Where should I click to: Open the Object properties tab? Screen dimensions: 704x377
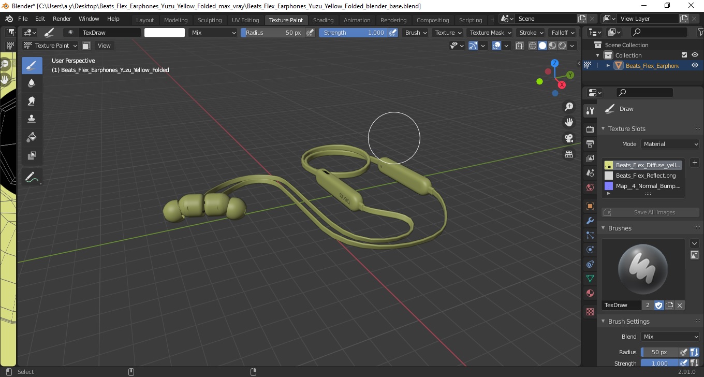[x=590, y=206]
